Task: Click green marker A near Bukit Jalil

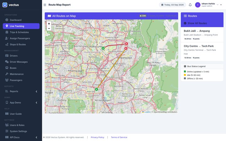Action: tap(96, 89)
